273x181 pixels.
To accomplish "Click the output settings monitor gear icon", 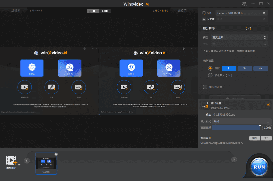I will pos(205,105).
